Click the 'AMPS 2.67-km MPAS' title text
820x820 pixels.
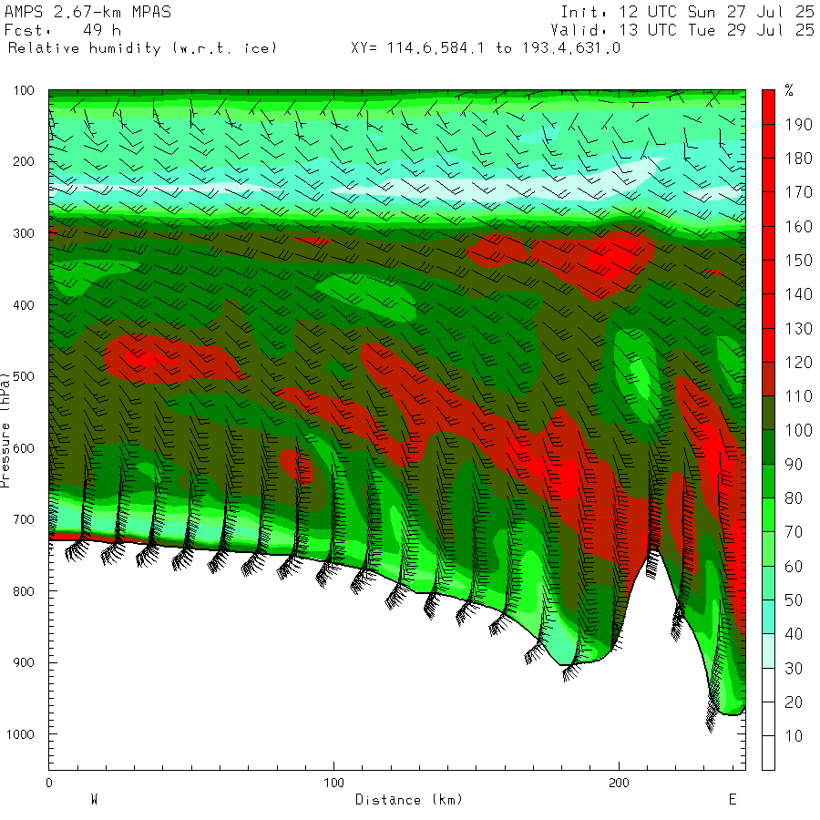click(87, 12)
